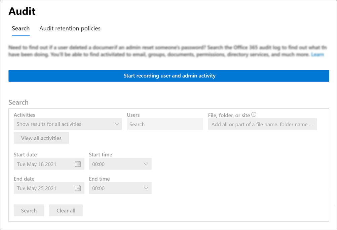Image resolution: width=337 pixels, height=230 pixels.
Task: Click the File, folder, or site input box
Action: (262, 124)
